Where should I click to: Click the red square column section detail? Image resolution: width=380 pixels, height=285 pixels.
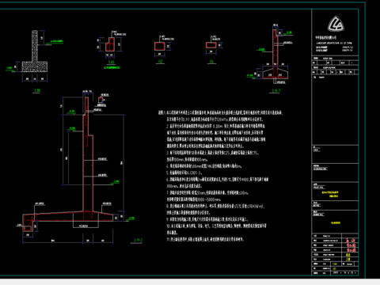pos(160,47)
